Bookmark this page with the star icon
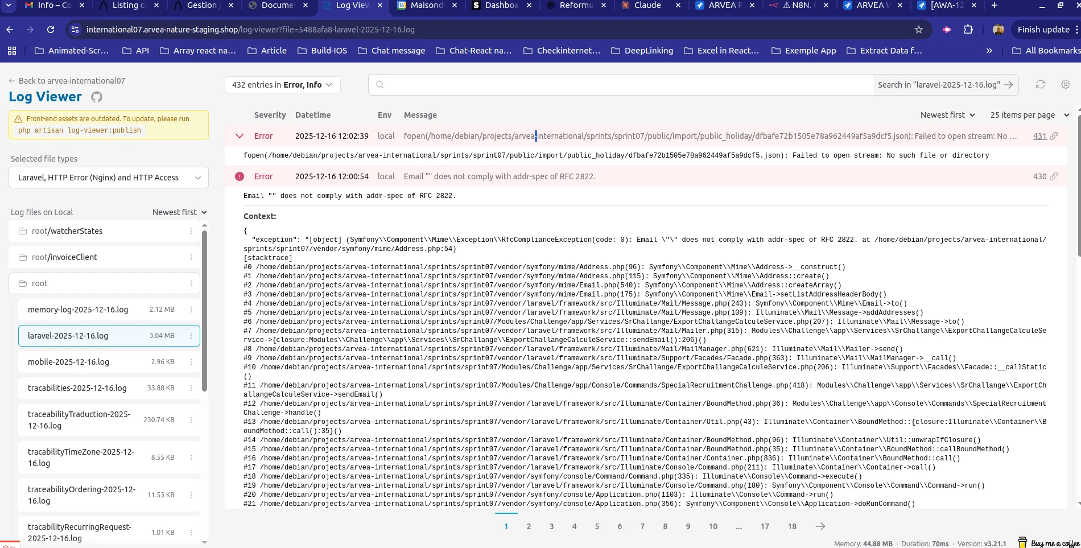This screenshot has width=1081, height=548. (918, 30)
